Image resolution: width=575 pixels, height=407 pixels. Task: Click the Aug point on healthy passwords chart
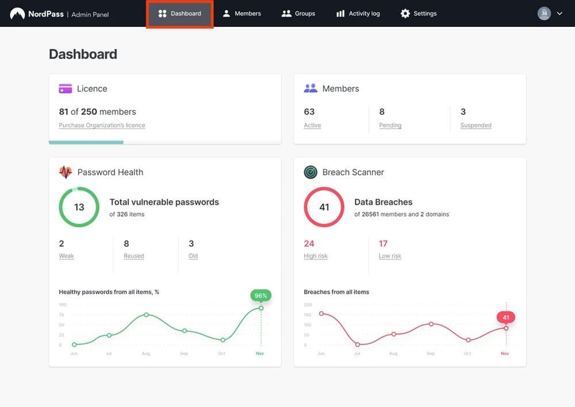[x=146, y=315]
